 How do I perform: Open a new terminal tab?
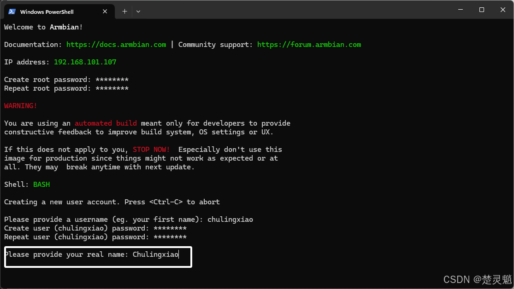[124, 12]
